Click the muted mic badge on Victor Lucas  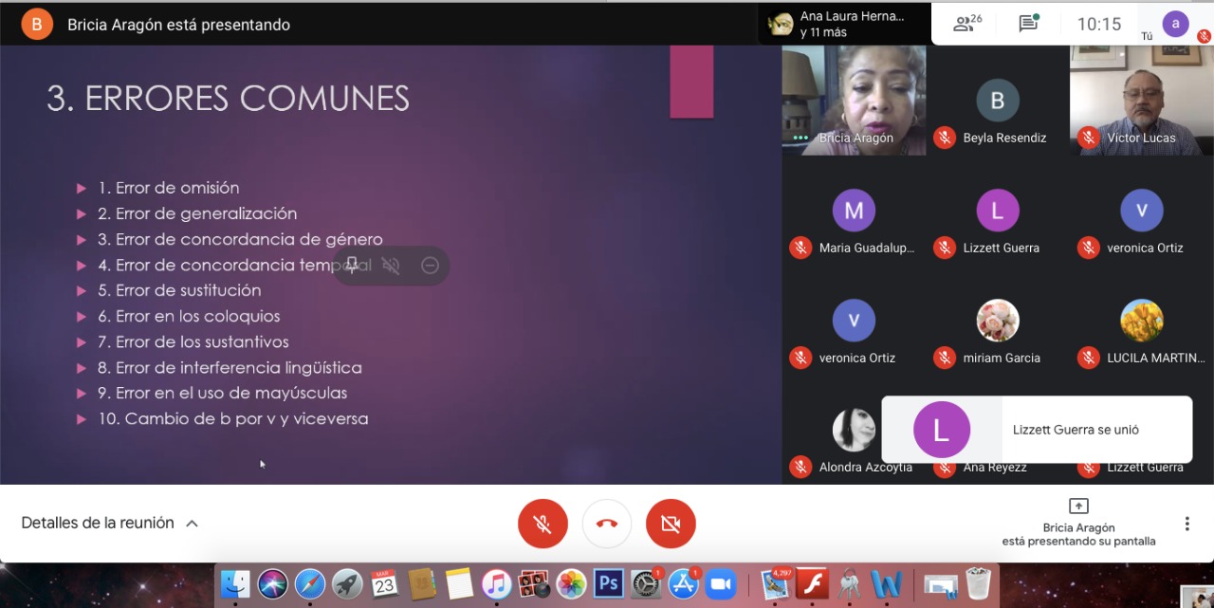[1088, 138]
